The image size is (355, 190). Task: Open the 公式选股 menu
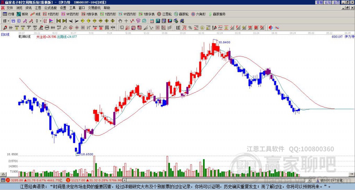coord(51,8)
